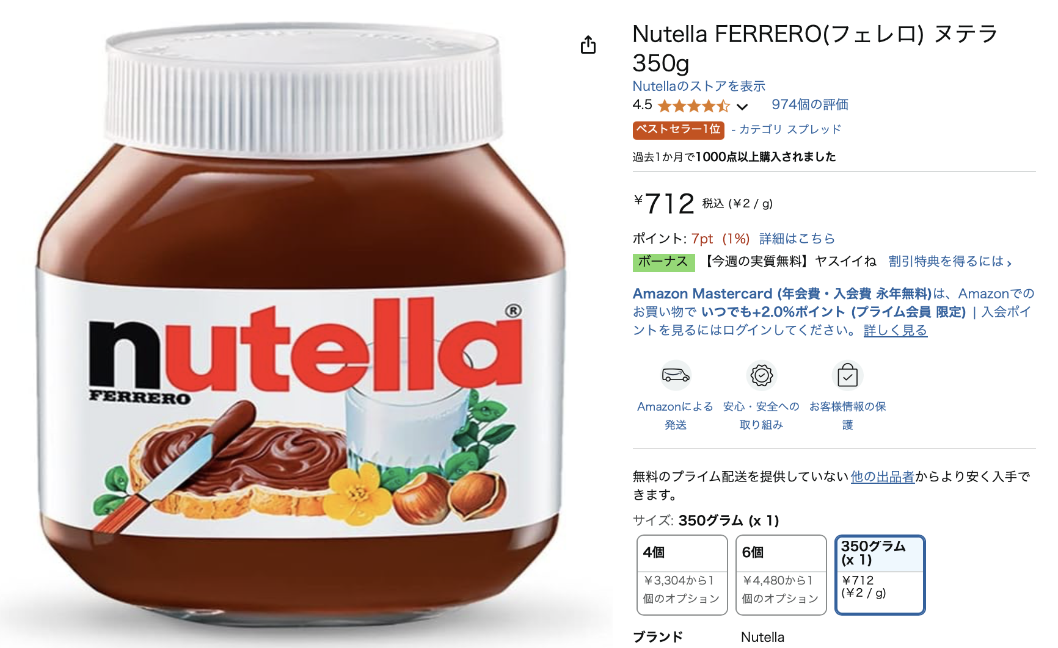The image size is (1058, 648).
Task: Click the customer info protection bag icon
Action: [847, 375]
